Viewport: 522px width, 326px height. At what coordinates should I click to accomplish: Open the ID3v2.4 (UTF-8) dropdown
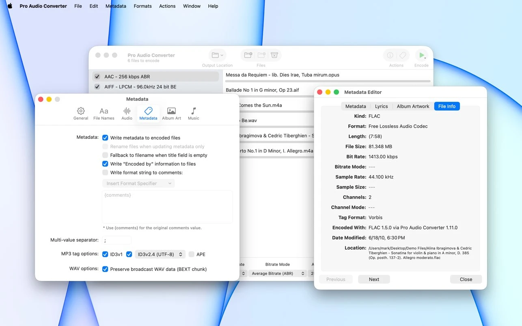160,254
